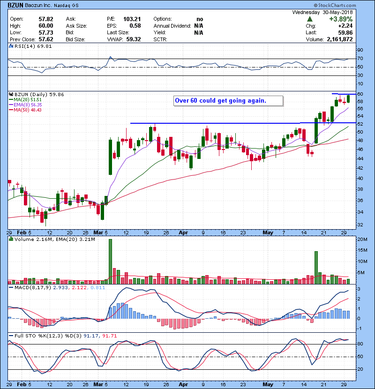Click the date Wednesday 30-May-2018
This screenshot has height=389, width=375.
(x=322, y=12)
